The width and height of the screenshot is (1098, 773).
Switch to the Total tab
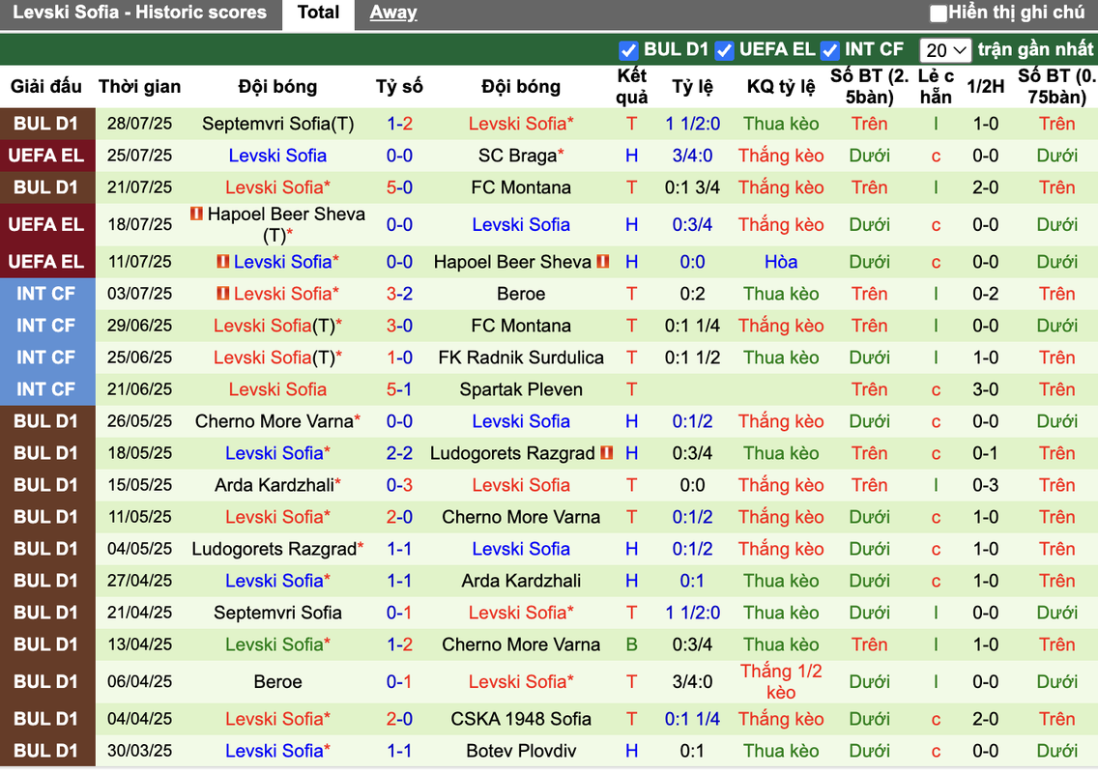[318, 13]
